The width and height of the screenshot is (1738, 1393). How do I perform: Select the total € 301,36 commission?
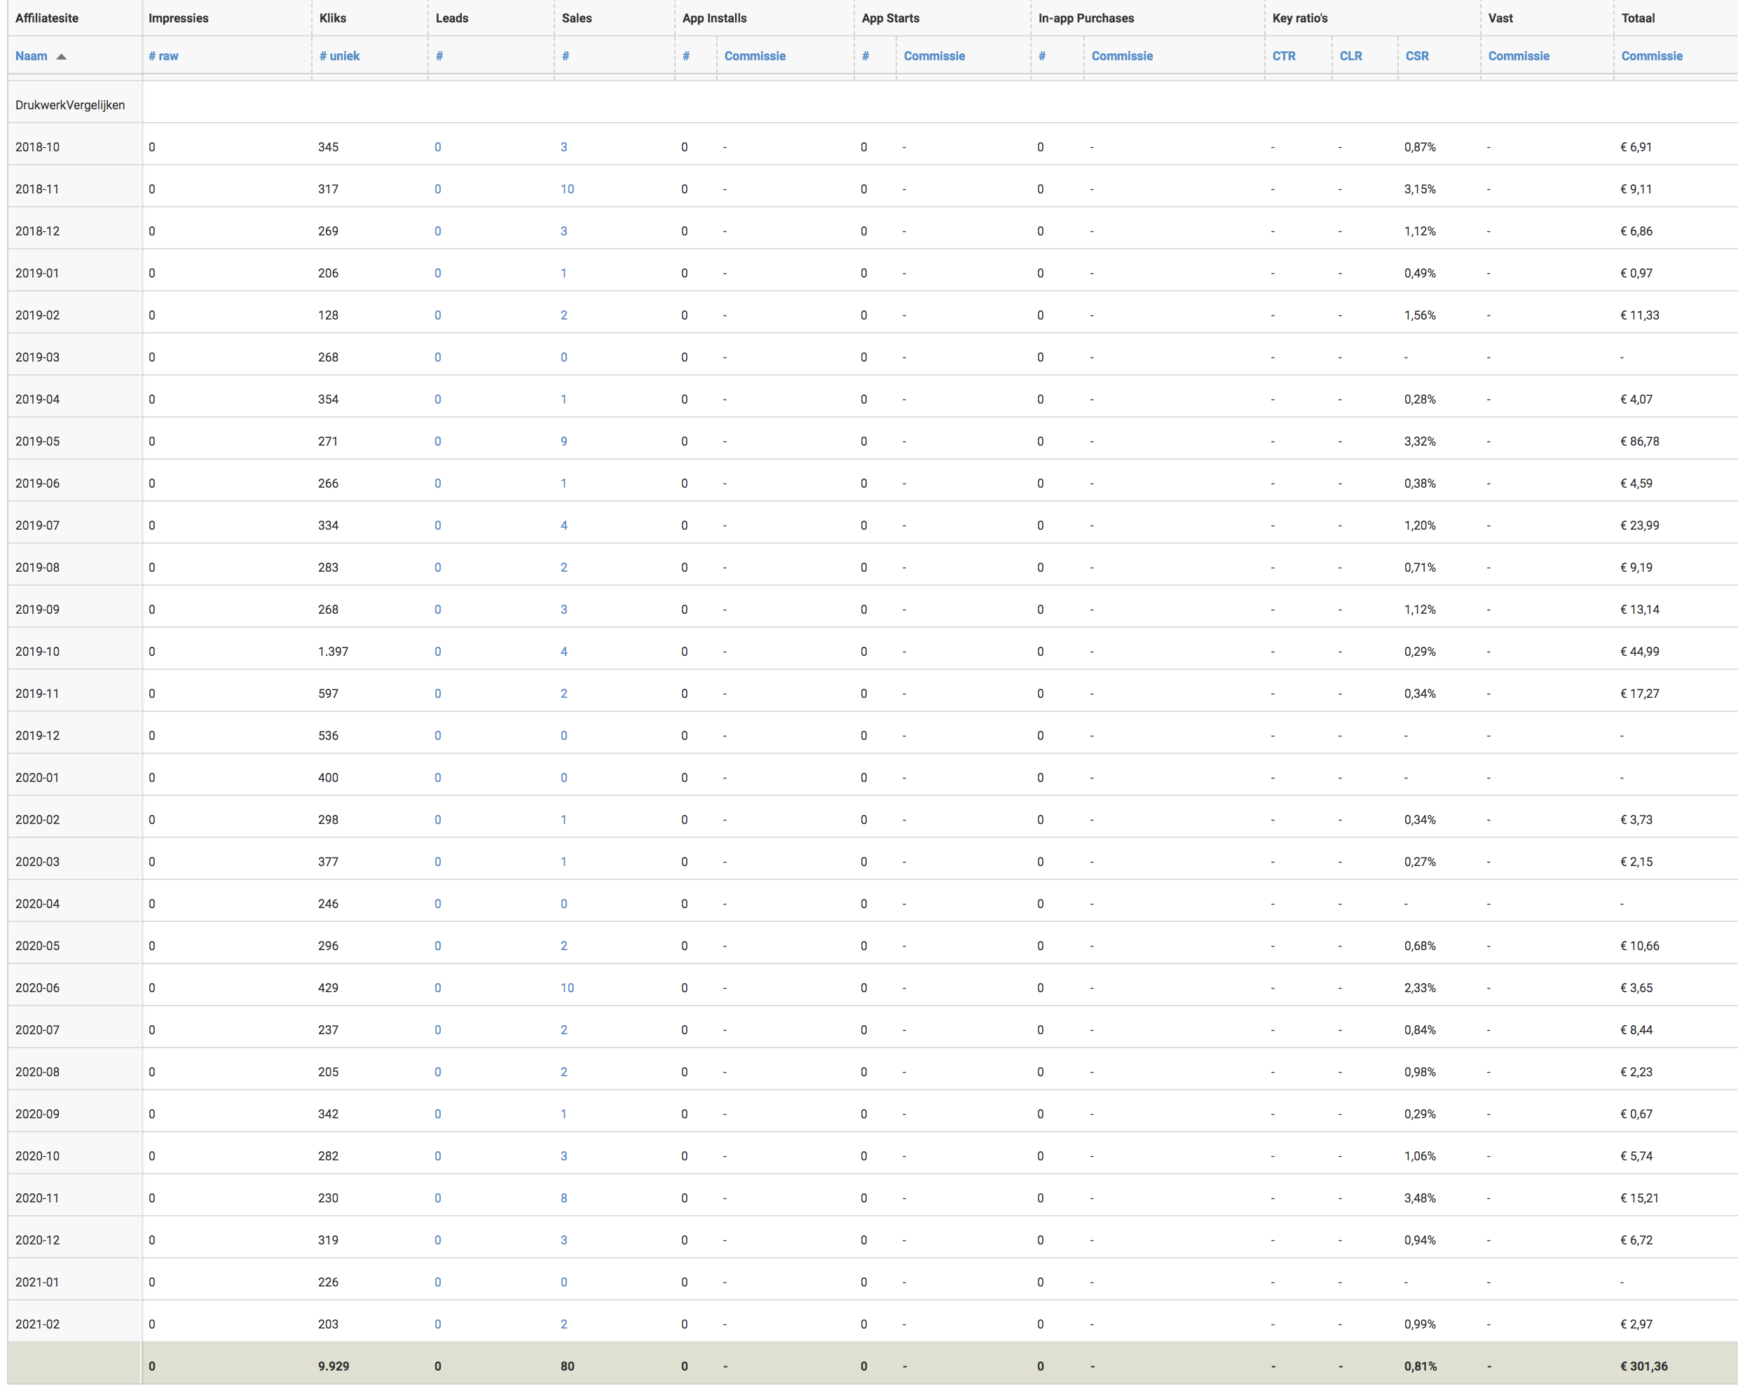pos(1643,1366)
